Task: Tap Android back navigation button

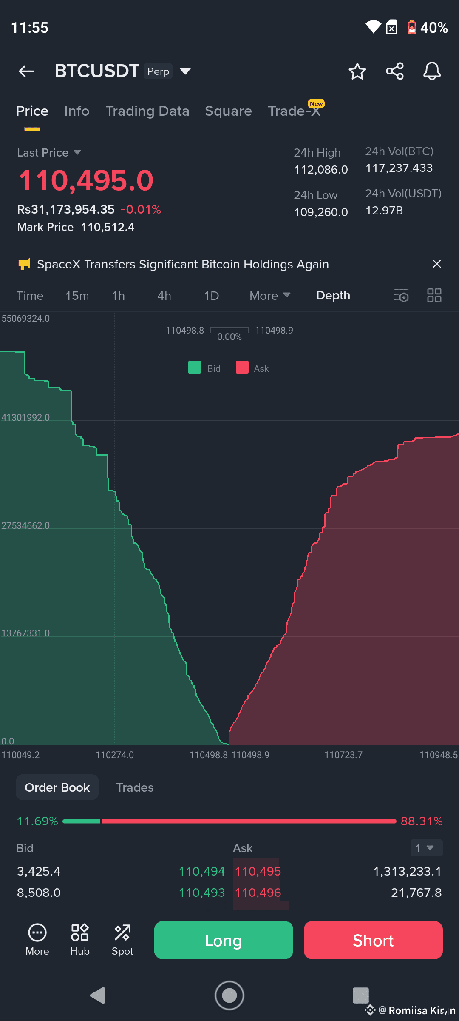Action: (98, 995)
